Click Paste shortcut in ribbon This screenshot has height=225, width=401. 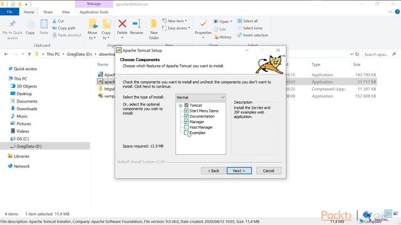tap(67, 35)
